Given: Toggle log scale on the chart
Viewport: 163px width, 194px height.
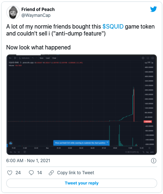Looking at the screenshot, I should coord(147,152).
